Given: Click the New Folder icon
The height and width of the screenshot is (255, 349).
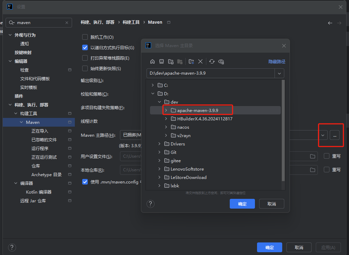Looking at the screenshot, I should (x=191, y=61).
